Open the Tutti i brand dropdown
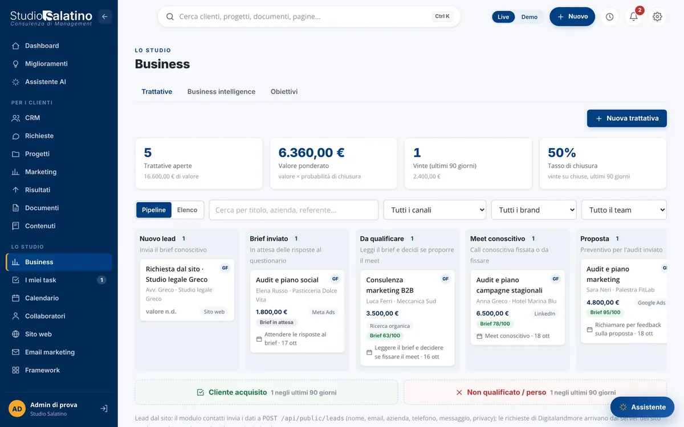 click(x=534, y=210)
